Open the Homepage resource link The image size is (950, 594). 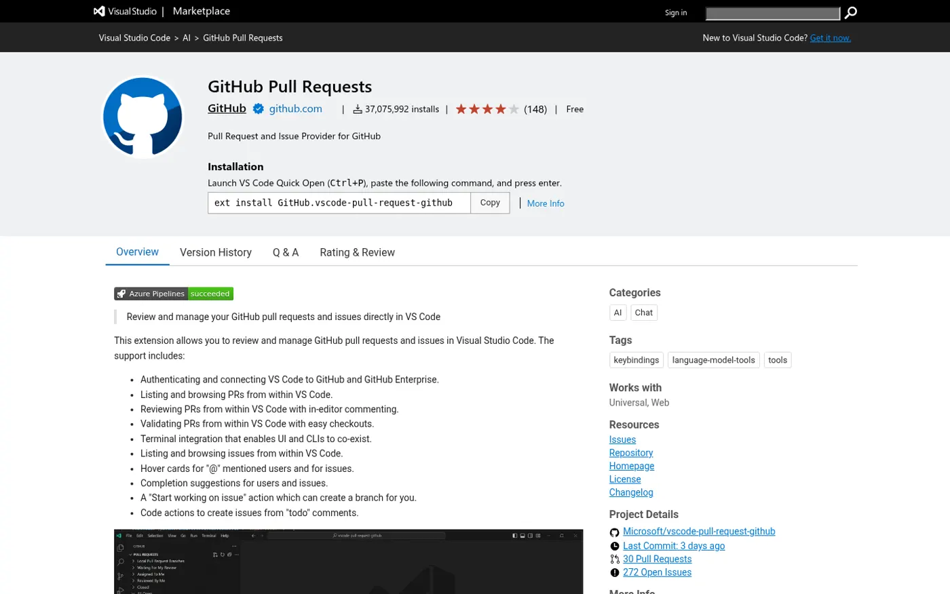632,466
